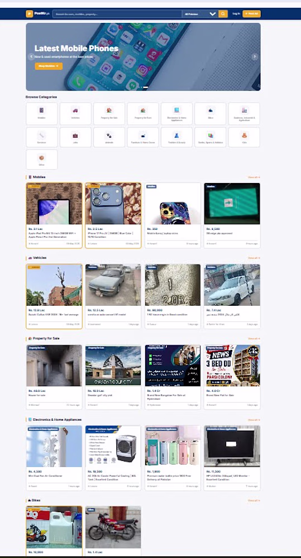Viewport: 301px width, 558px height.
Task: Open the Rs. 350 mobile cover listing thumbnail
Action: click(x=173, y=204)
